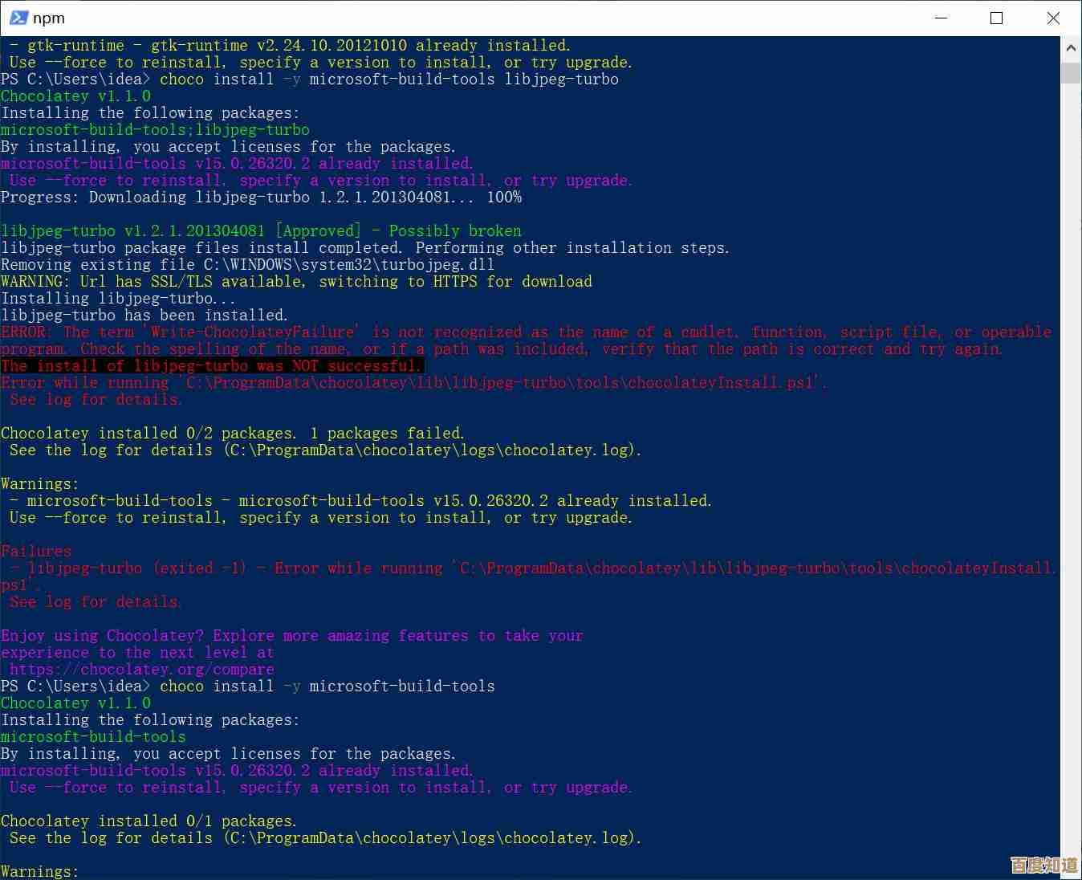The height and width of the screenshot is (880, 1082).
Task: Click the highlighted 'install was NOT successful' line
Action: (x=211, y=365)
